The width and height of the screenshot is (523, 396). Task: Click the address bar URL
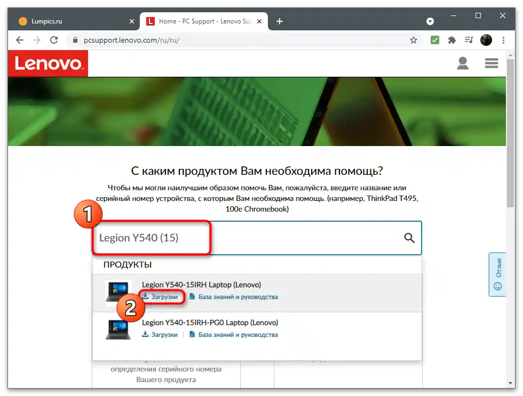tap(131, 41)
